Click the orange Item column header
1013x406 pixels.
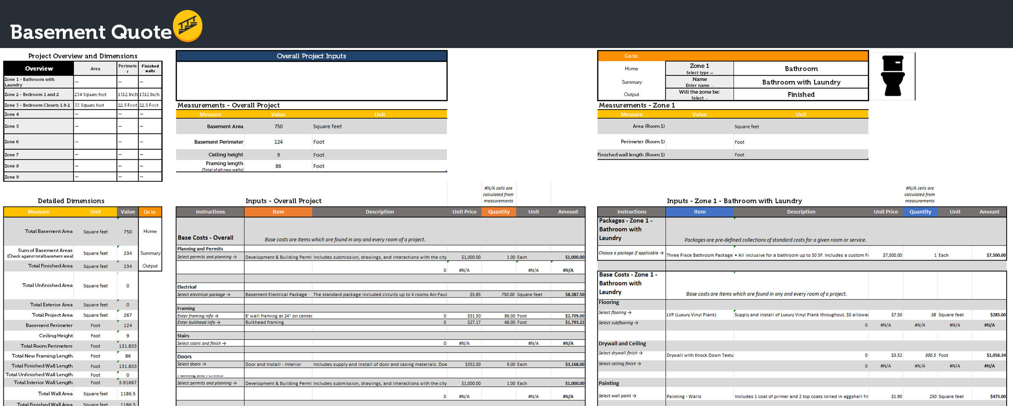click(278, 212)
